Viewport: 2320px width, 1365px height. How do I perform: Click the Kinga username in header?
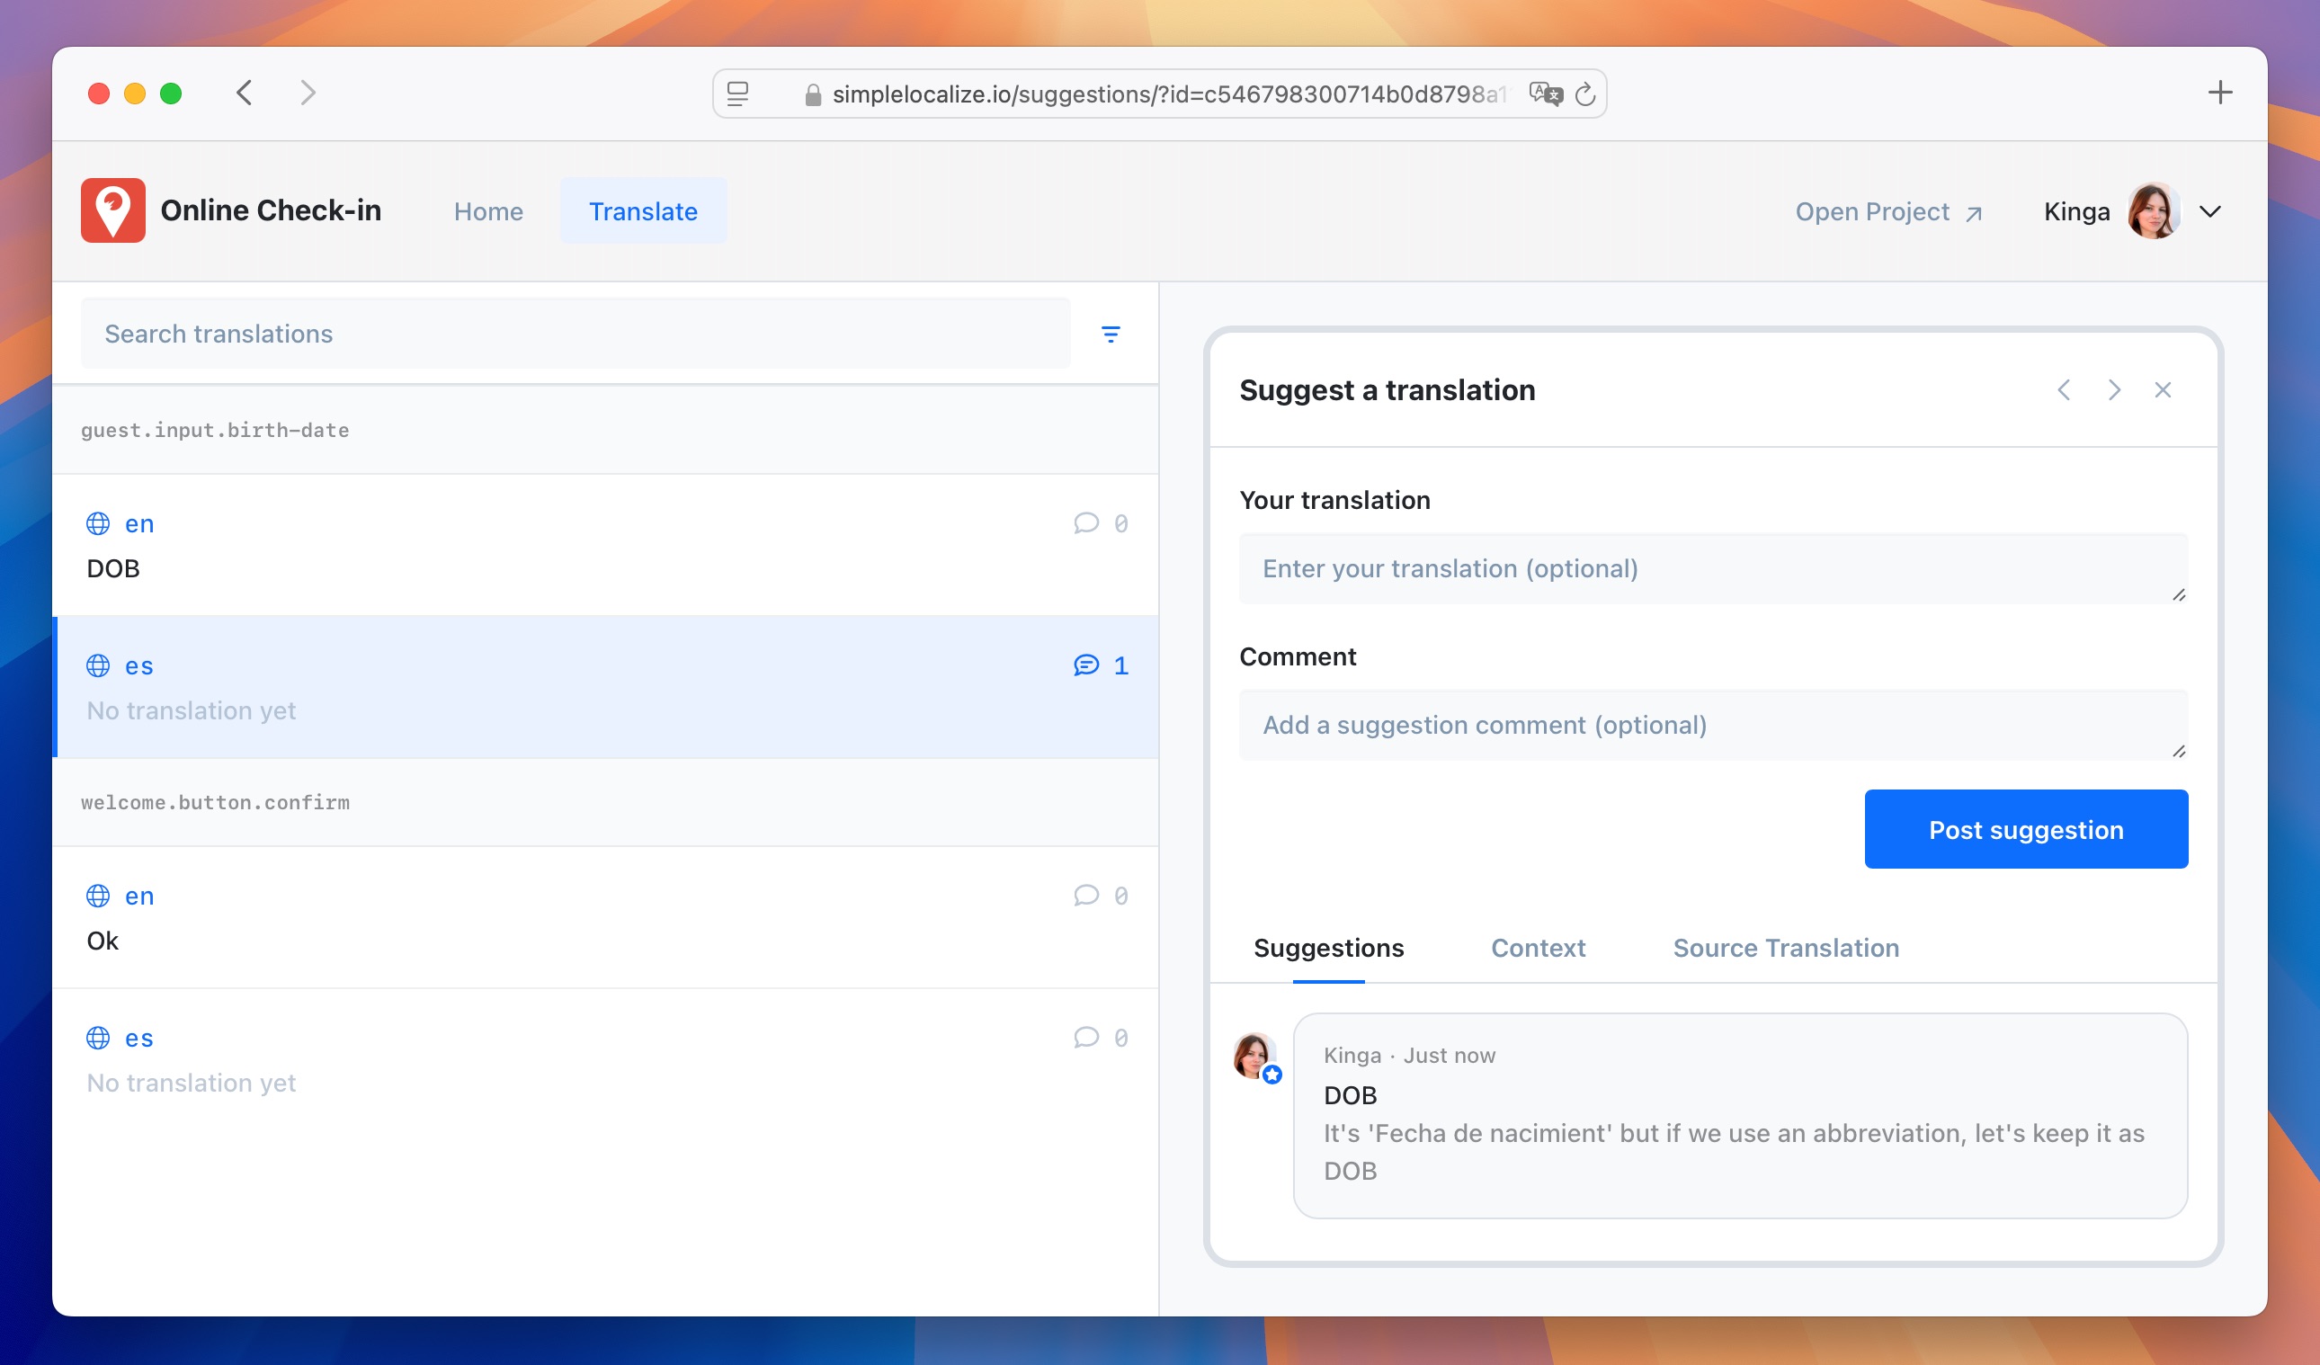pos(2076,211)
